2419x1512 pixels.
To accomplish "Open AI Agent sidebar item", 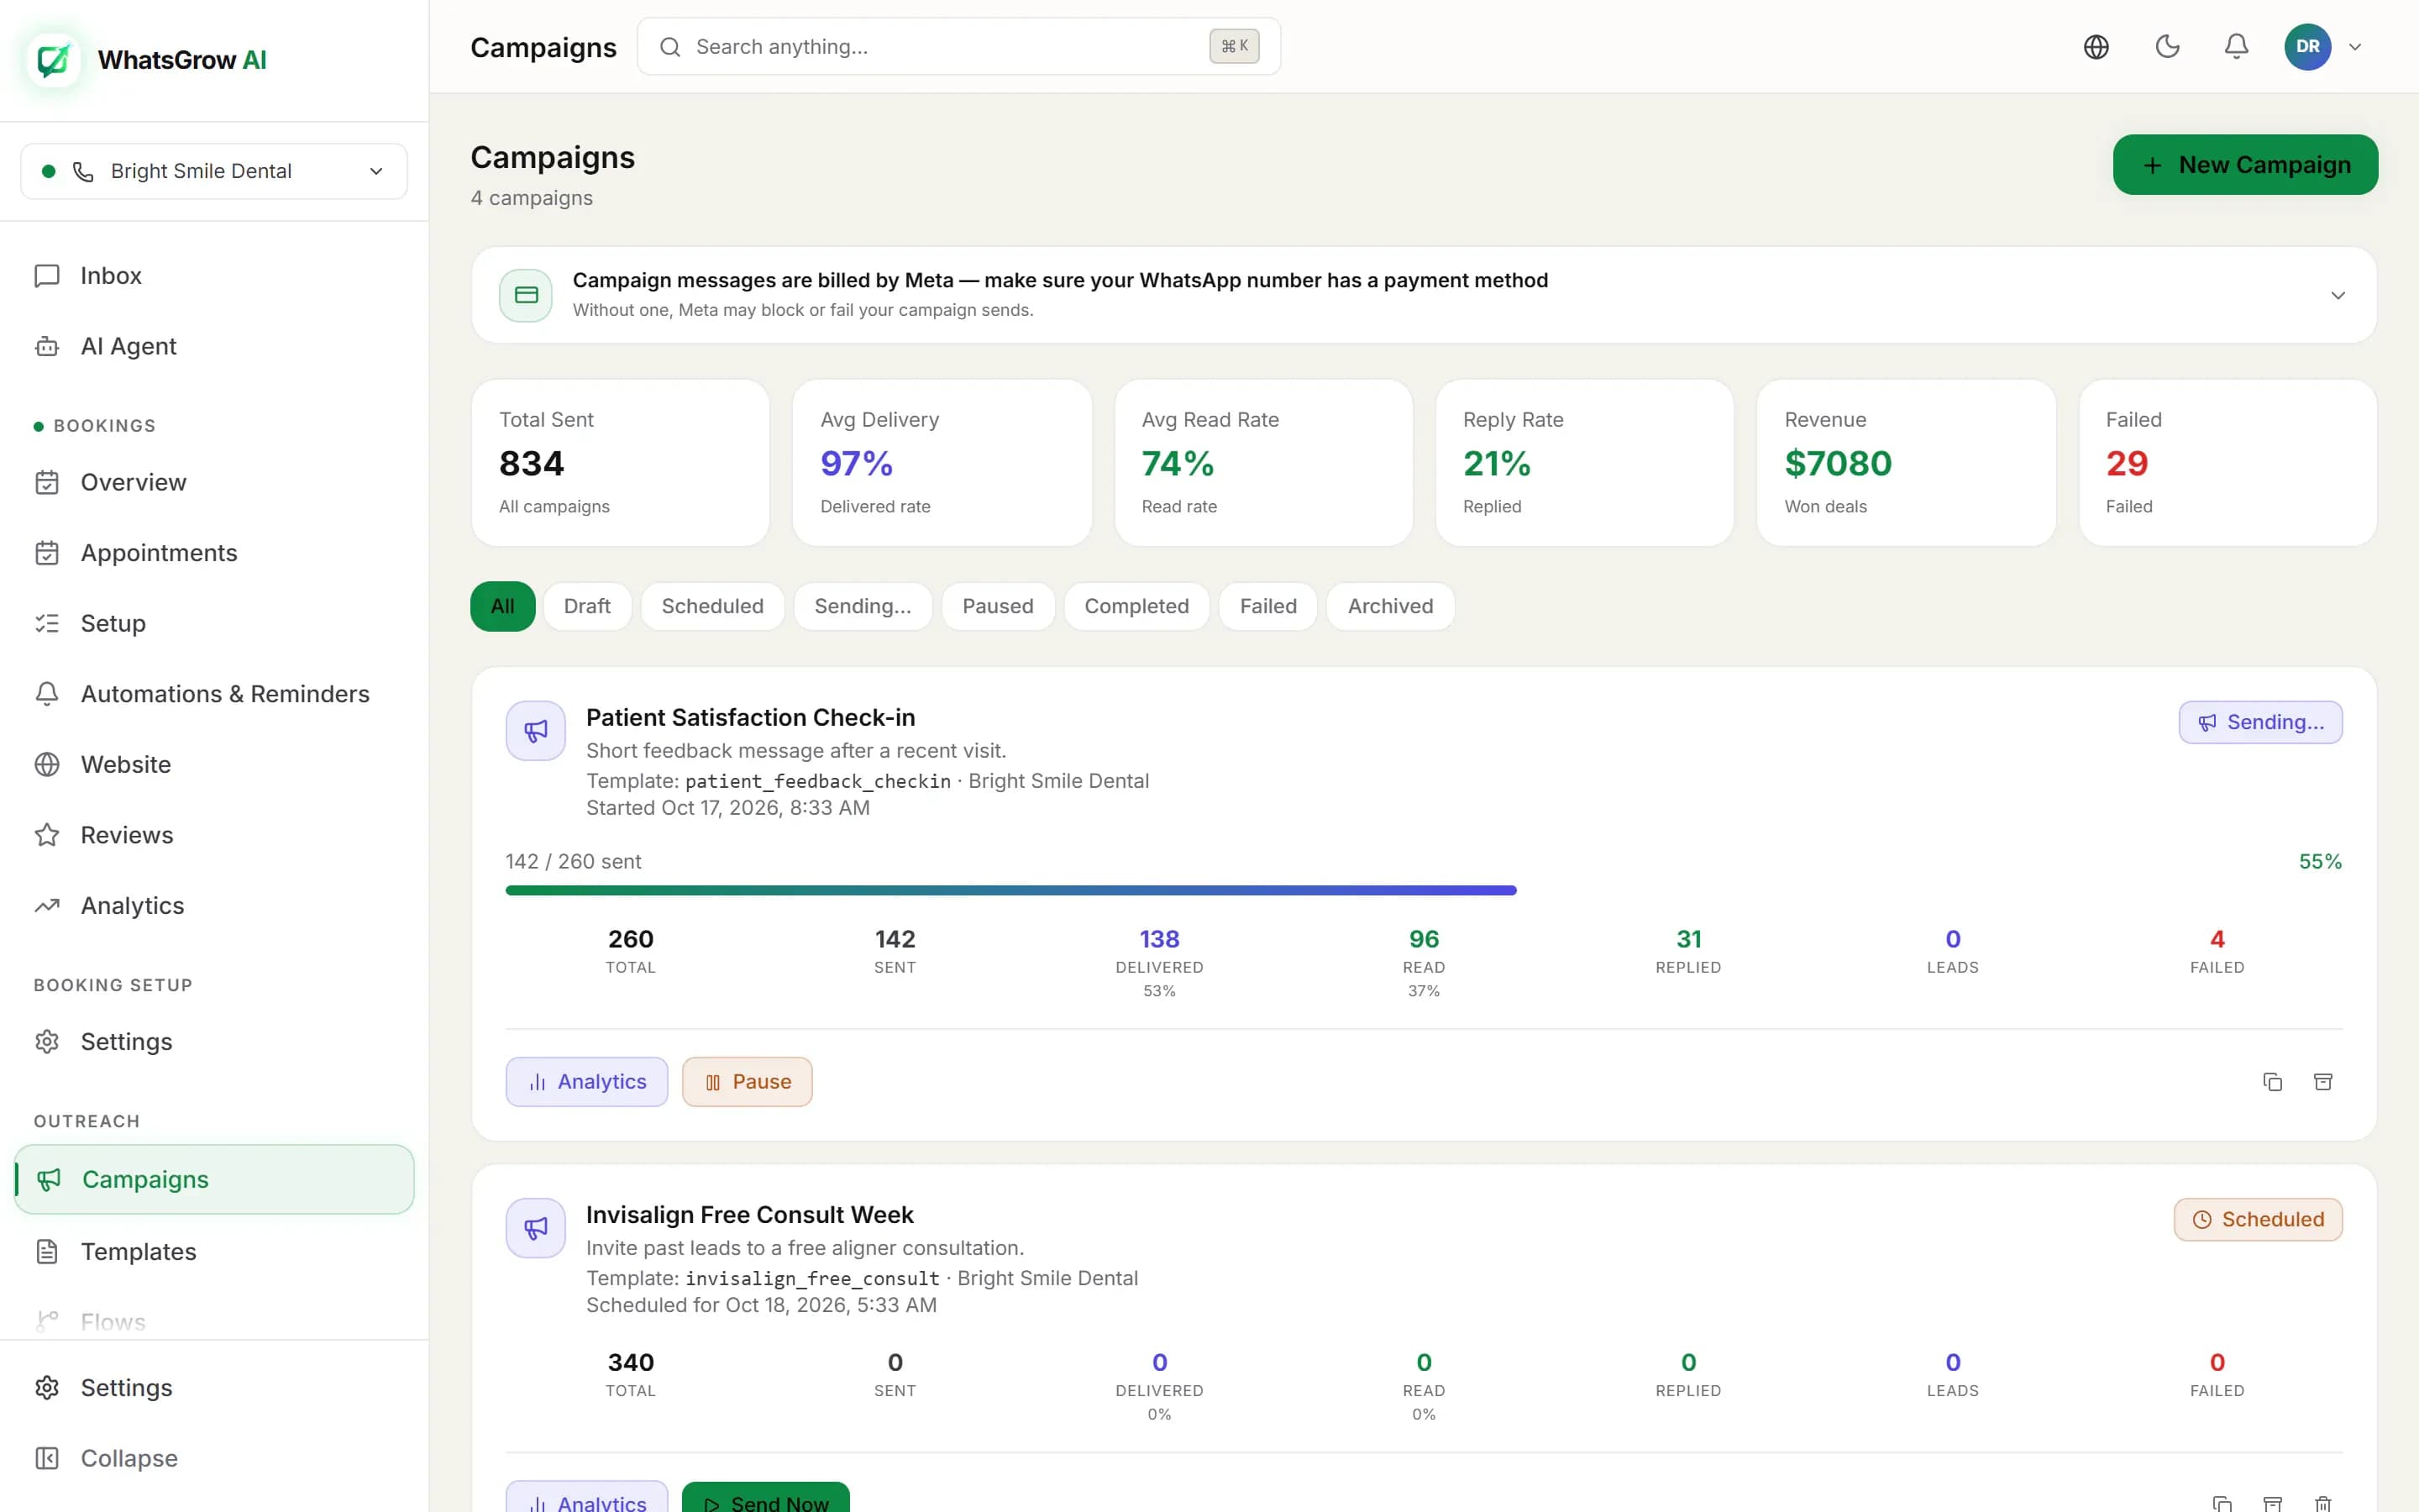I will pyautogui.click(x=214, y=346).
